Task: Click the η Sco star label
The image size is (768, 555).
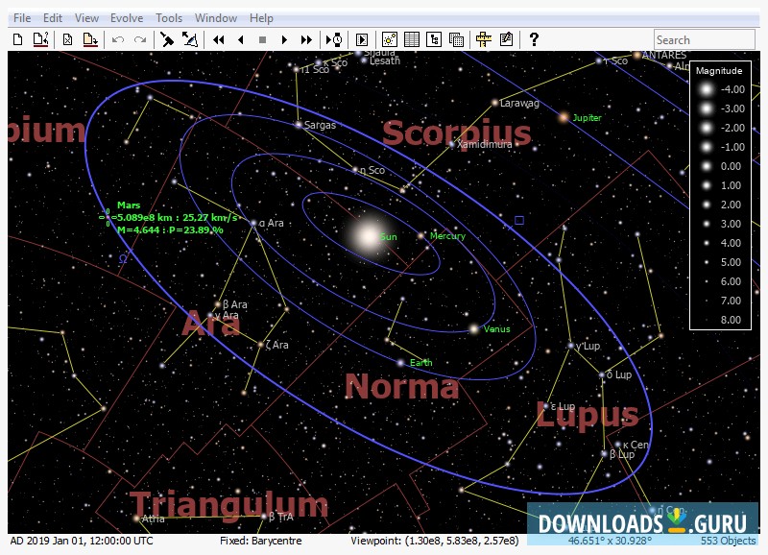Action: [372, 170]
